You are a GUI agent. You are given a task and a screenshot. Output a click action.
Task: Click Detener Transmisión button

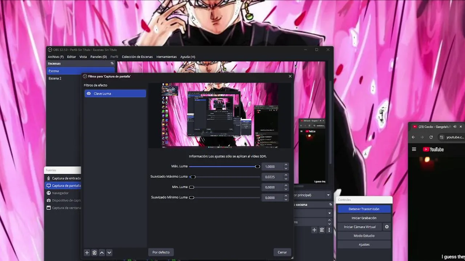click(x=364, y=209)
